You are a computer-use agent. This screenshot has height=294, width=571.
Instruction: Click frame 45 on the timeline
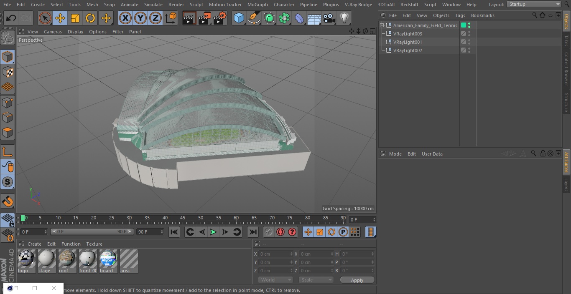183,219
